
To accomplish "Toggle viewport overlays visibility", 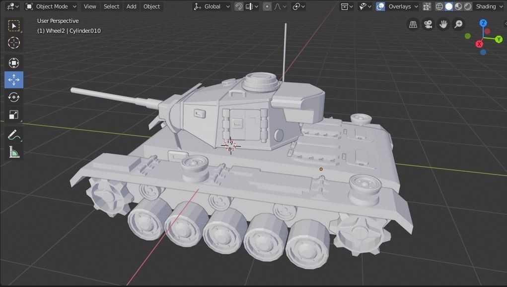I will coord(380,6).
